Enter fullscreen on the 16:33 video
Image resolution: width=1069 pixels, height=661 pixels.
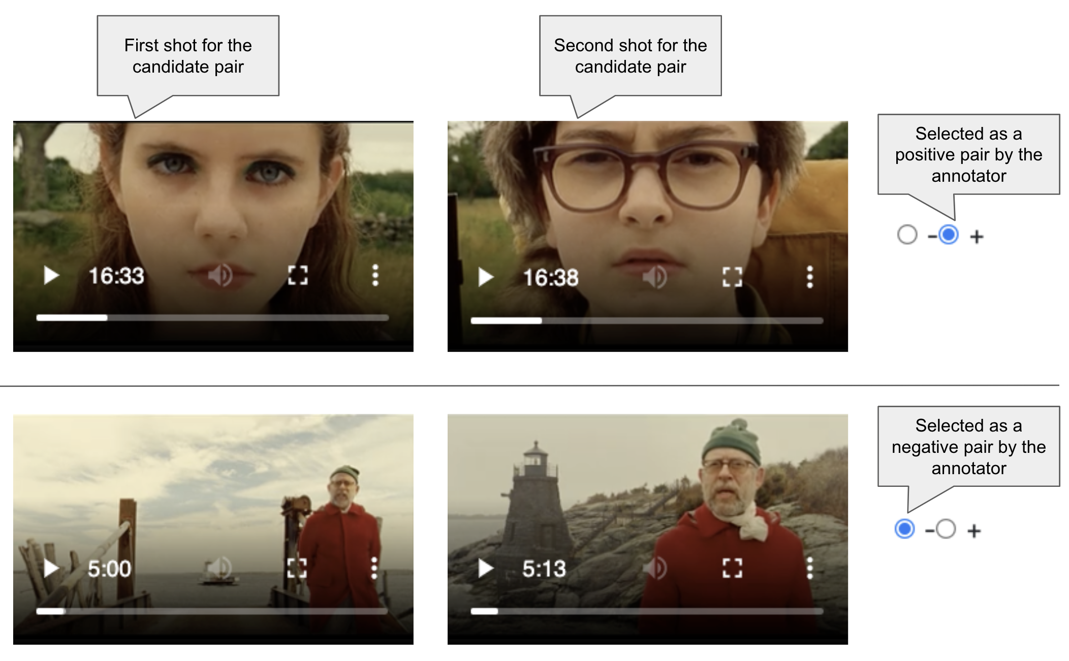[x=298, y=276]
